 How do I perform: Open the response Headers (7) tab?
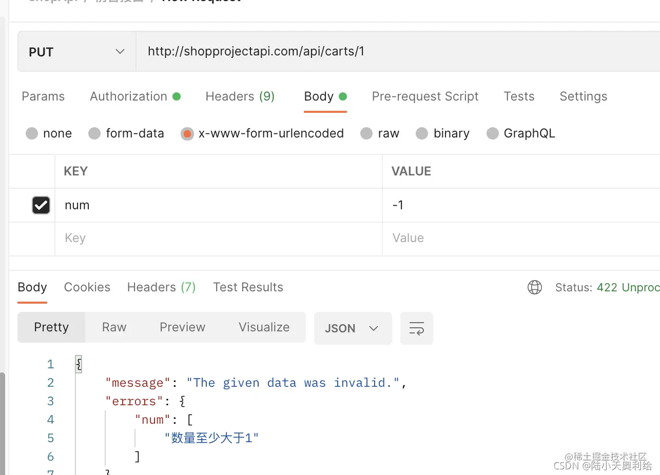coord(162,287)
